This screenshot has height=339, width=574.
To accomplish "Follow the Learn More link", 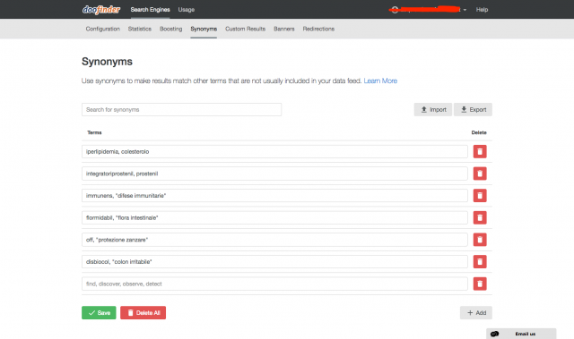I will click(380, 81).
